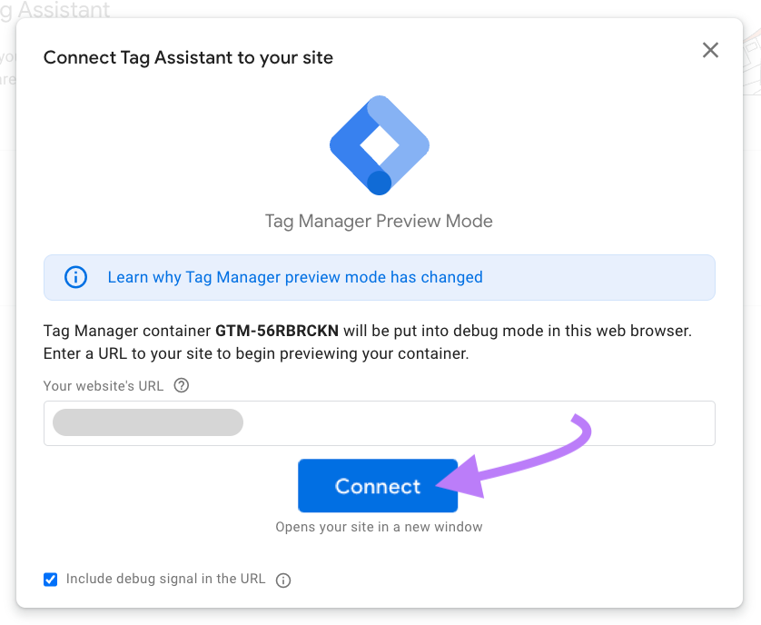
Task: Open the help tooltip beside "Your website's URL"
Action: (181, 385)
